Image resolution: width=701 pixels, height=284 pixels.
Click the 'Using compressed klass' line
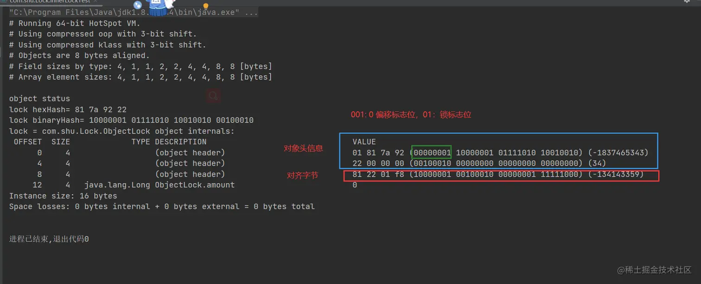(108, 45)
